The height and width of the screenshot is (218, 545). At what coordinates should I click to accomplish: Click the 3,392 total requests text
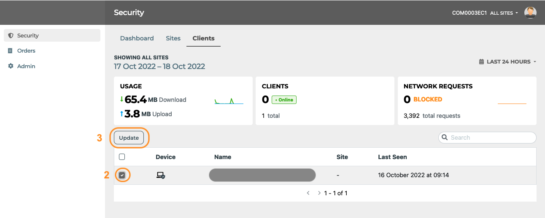click(x=432, y=116)
